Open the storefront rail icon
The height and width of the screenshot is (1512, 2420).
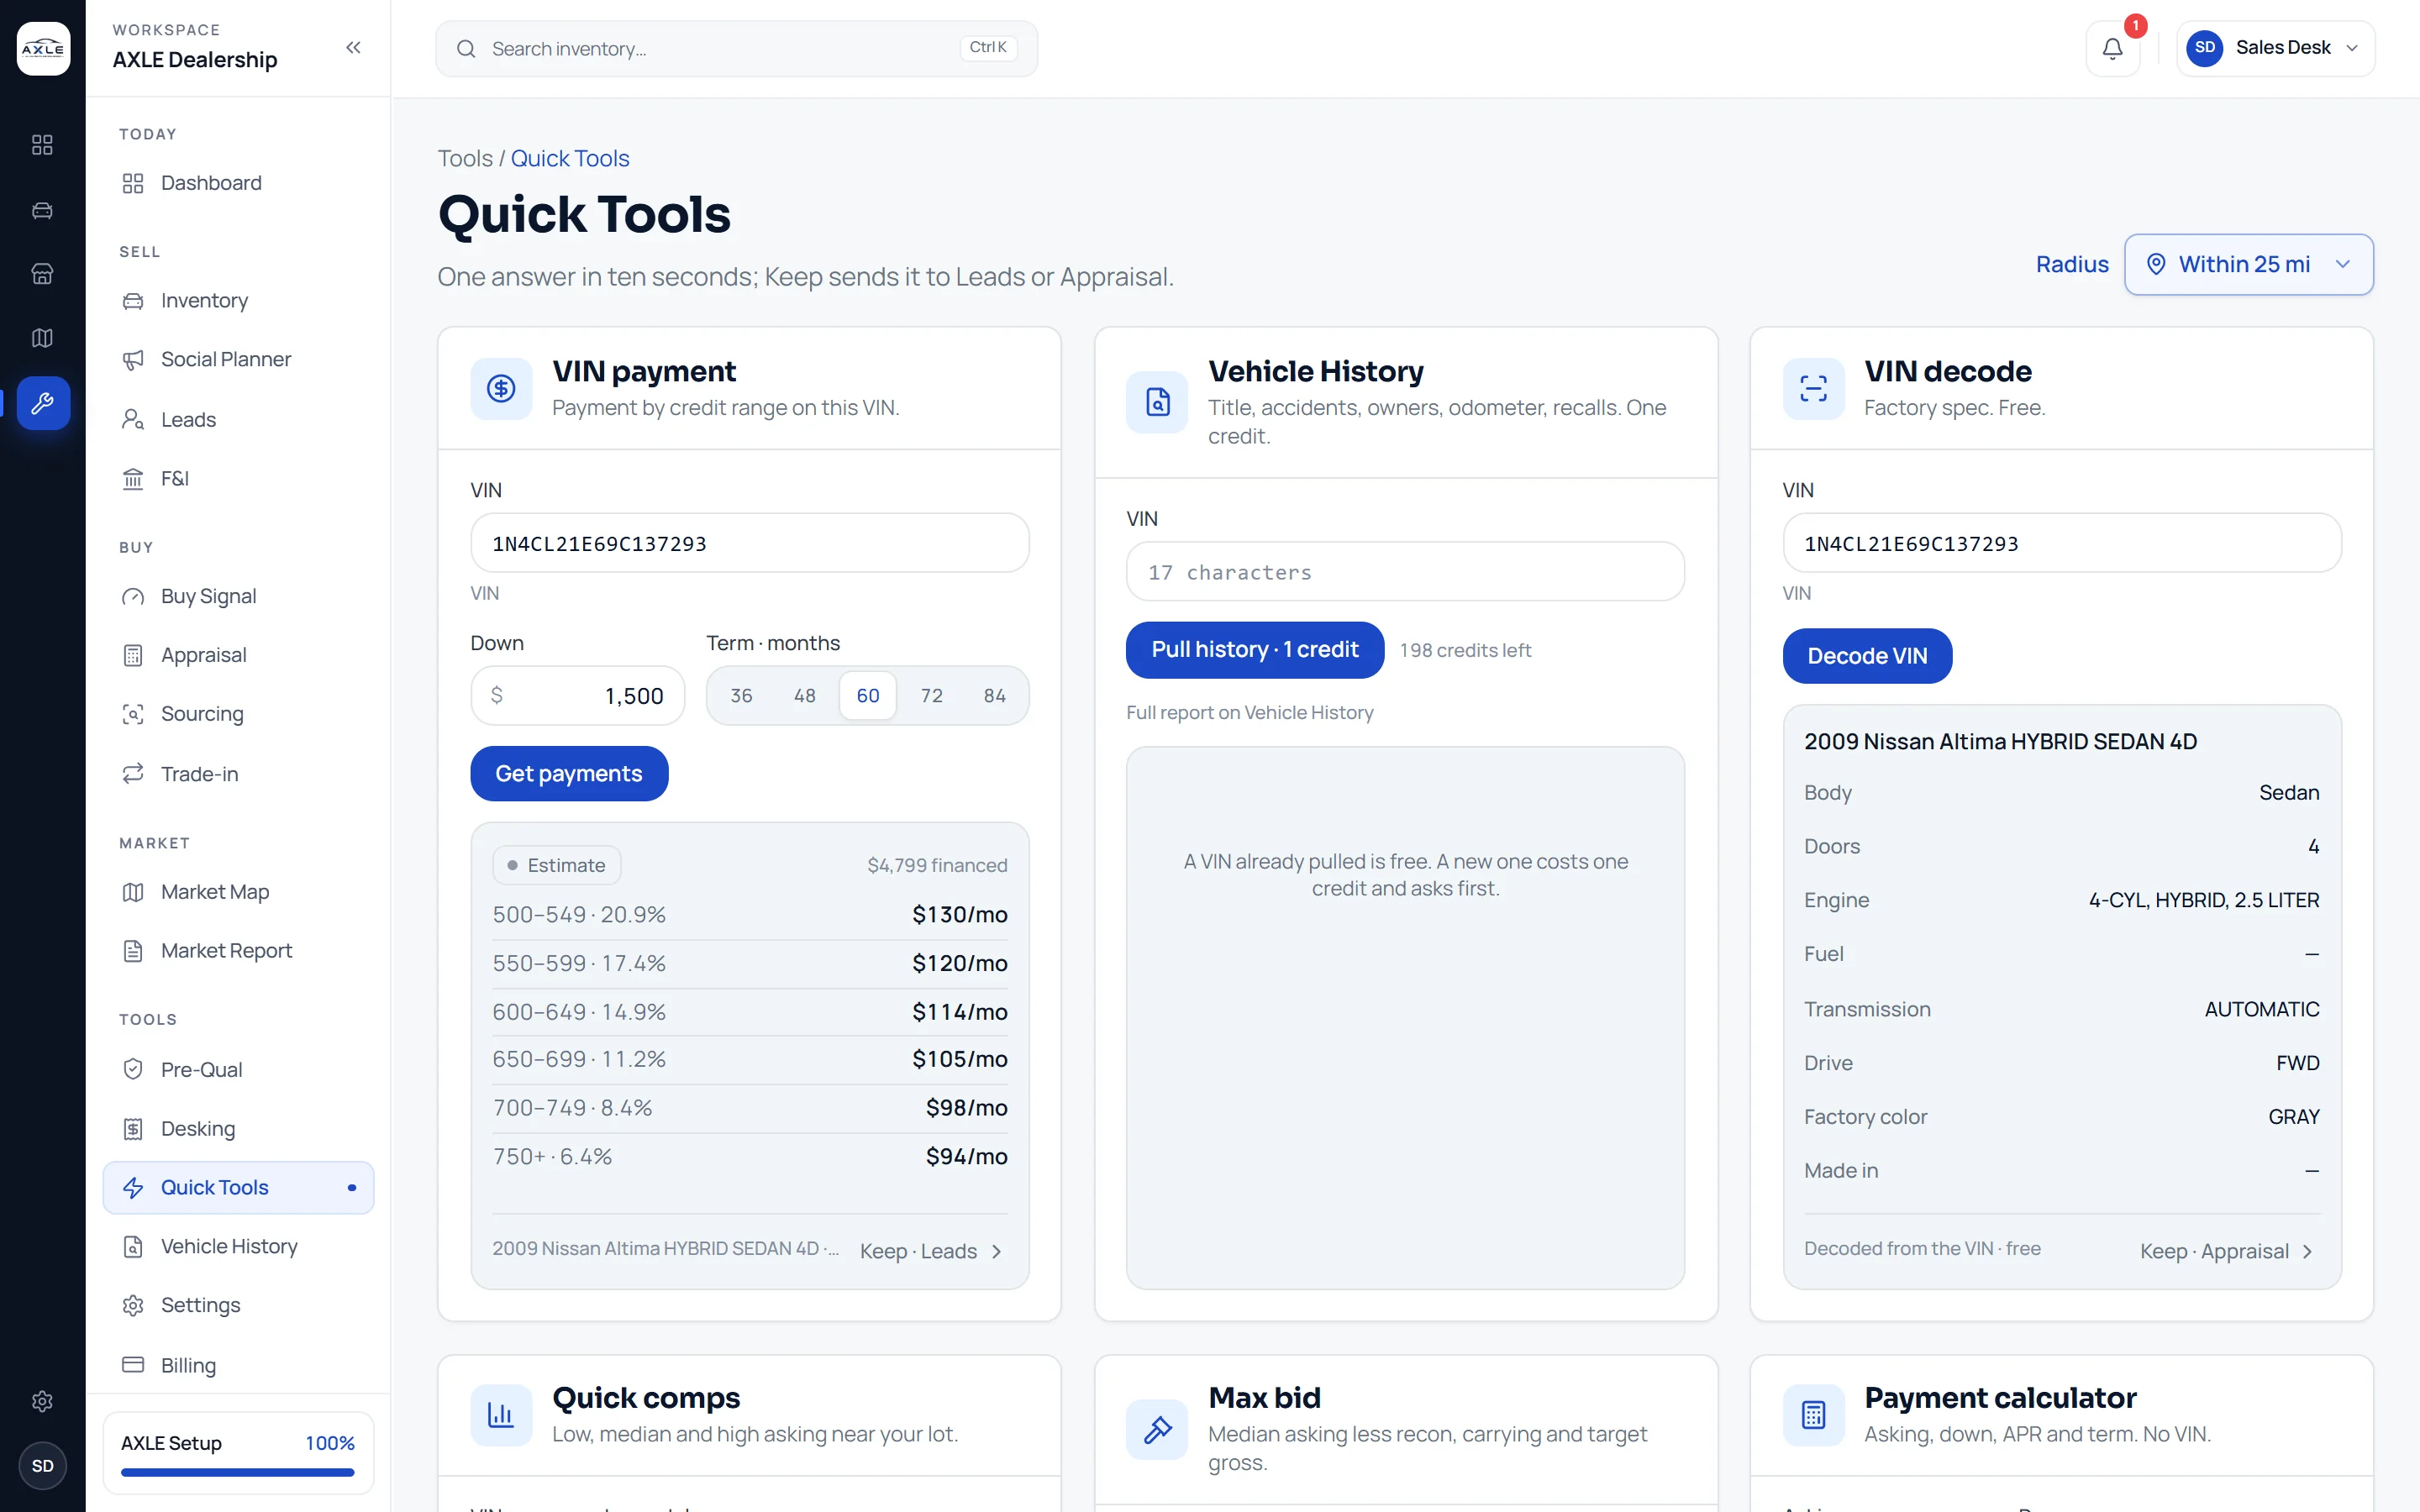[x=42, y=274]
